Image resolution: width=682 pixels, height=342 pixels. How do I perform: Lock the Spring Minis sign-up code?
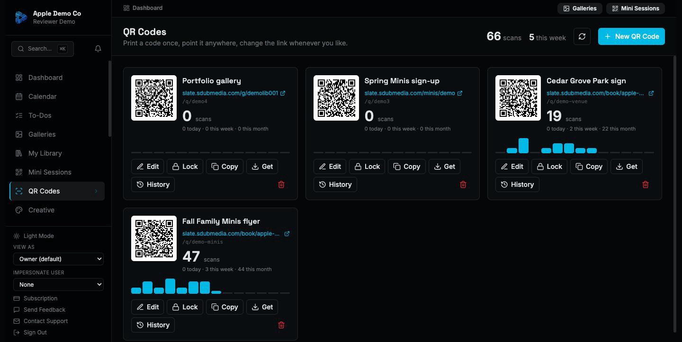(x=367, y=167)
